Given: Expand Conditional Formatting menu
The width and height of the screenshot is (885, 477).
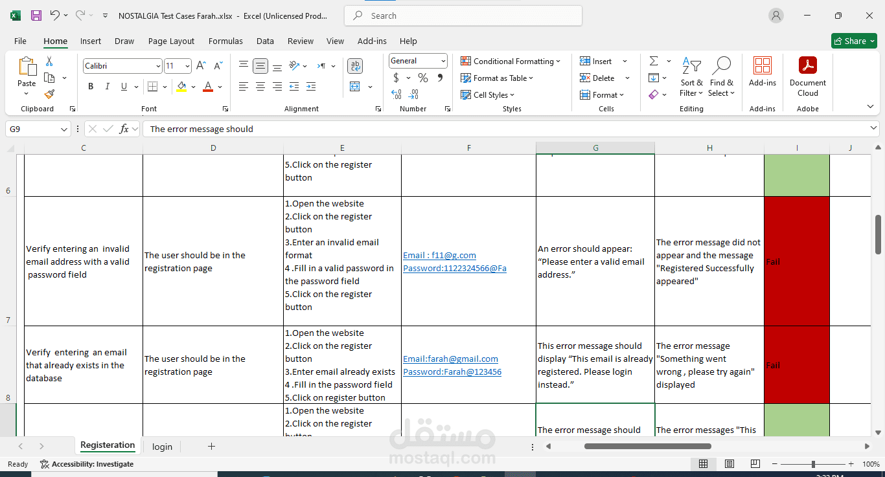Looking at the screenshot, I should (x=511, y=61).
